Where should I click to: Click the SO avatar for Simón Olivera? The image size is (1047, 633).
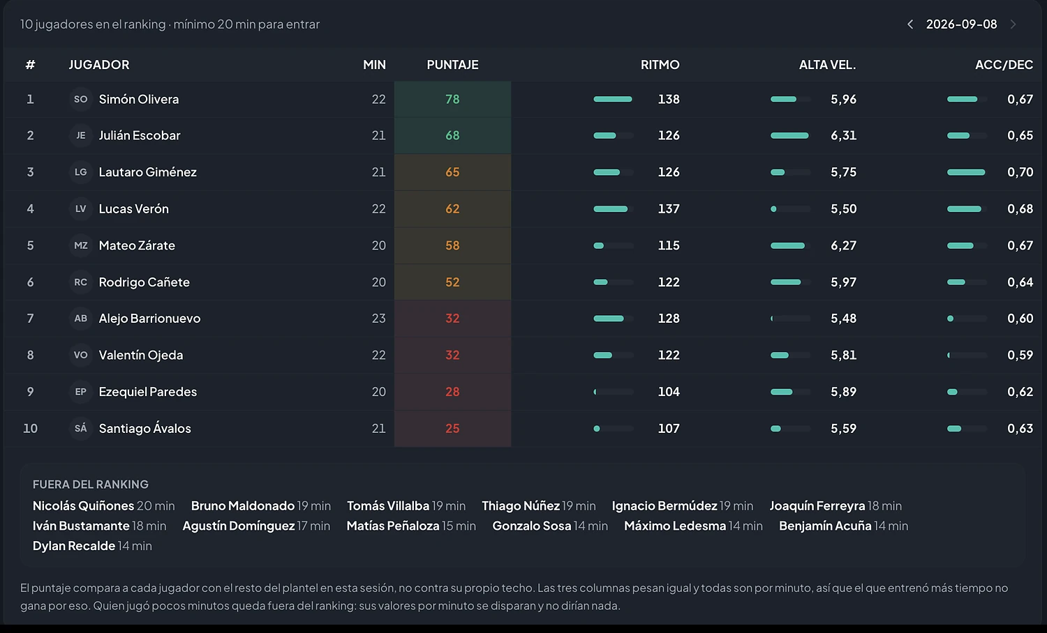point(81,99)
